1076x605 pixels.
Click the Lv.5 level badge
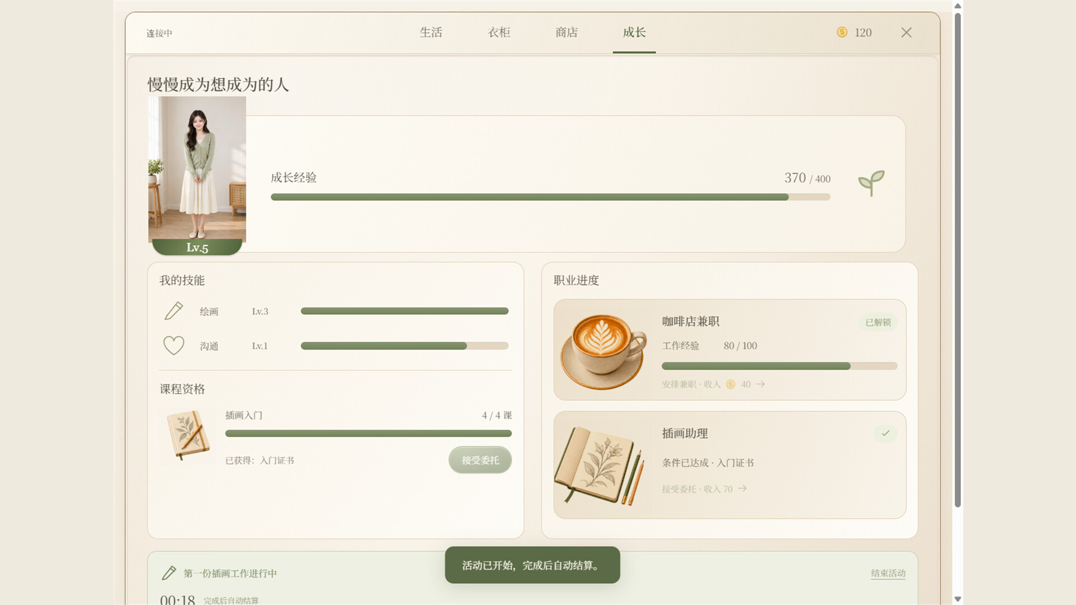click(197, 247)
